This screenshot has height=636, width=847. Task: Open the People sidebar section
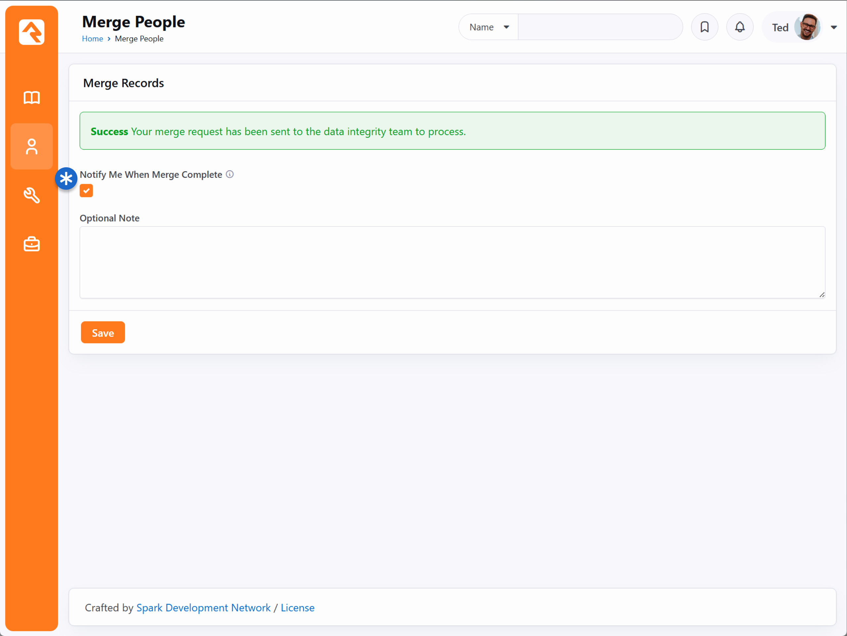(31, 146)
